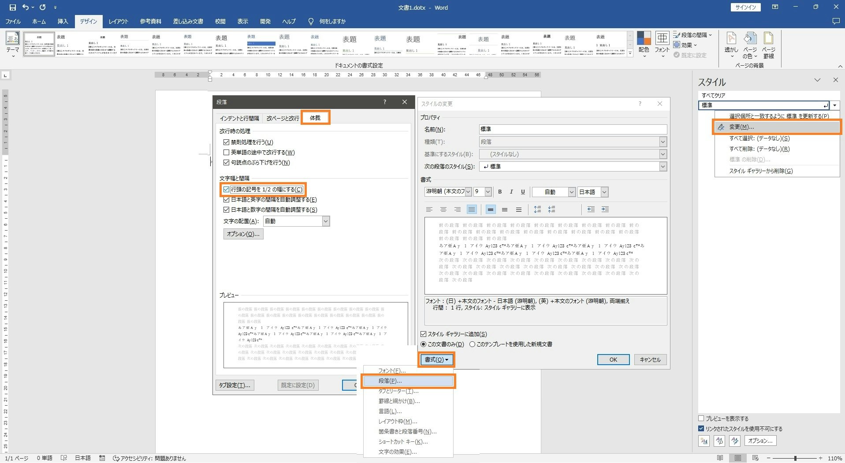Open language 日本語 dropdown in style dialog
Image resolution: width=845 pixels, height=463 pixels.
(x=605, y=192)
